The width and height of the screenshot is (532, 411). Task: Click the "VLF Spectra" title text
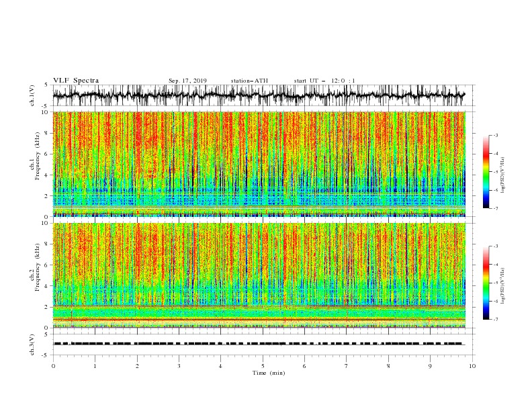tap(76, 81)
